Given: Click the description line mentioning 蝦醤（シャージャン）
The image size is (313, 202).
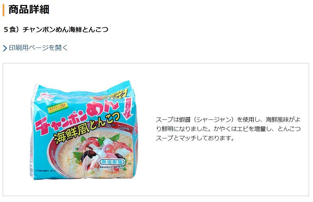Looking at the screenshot, I should [x=228, y=119].
